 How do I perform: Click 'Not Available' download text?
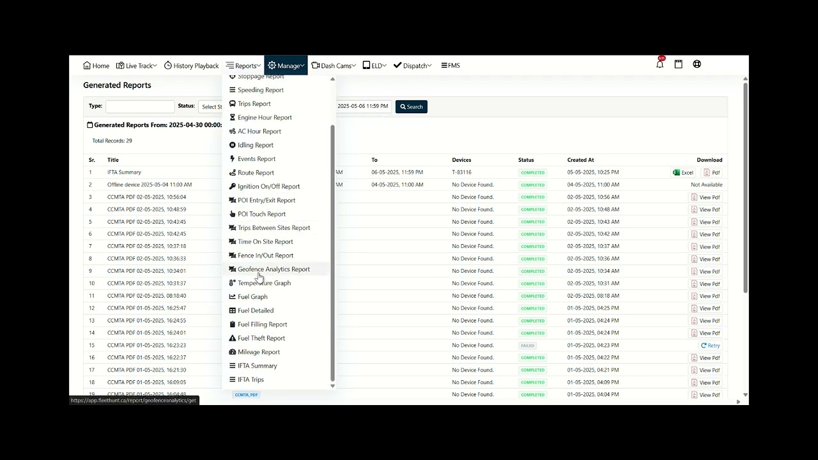pyautogui.click(x=706, y=185)
